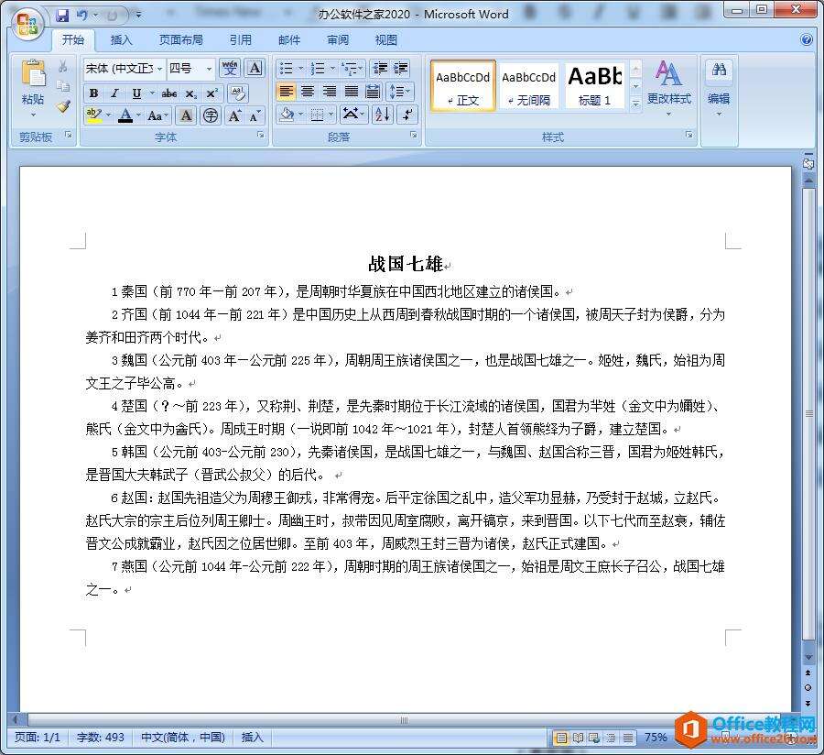Open the font name dropdown 宋体
The width and height of the screenshot is (824, 755).
pyautogui.click(x=159, y=69)
